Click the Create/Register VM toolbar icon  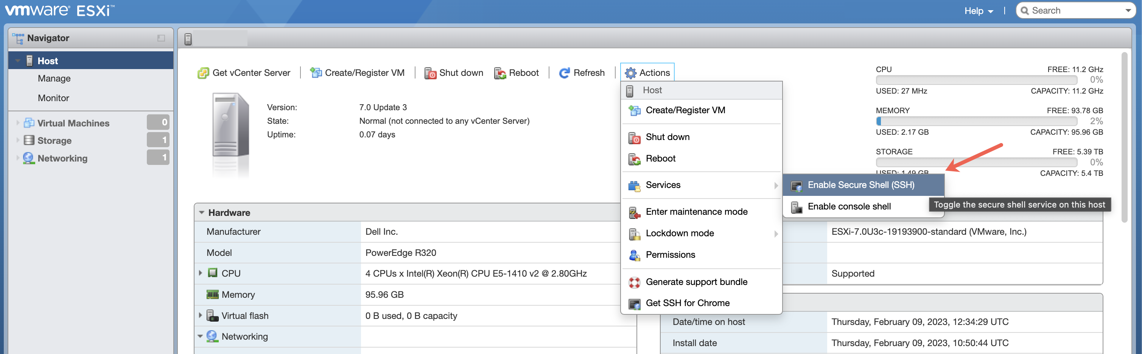316,73
